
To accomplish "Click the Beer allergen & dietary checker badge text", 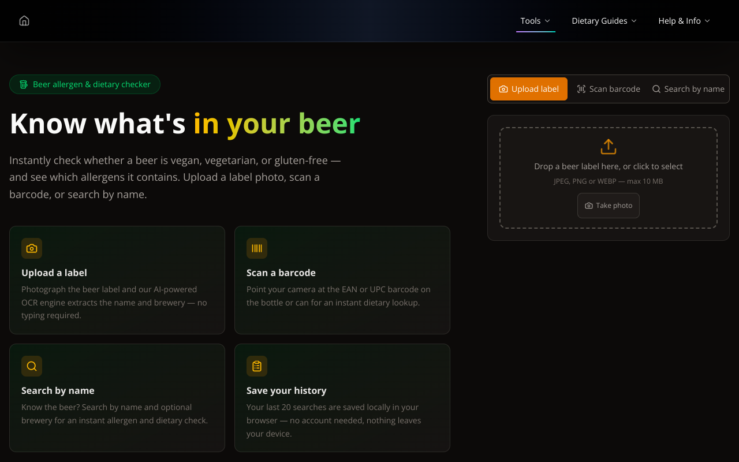I will pyautogui.click(x=92, y=84).
